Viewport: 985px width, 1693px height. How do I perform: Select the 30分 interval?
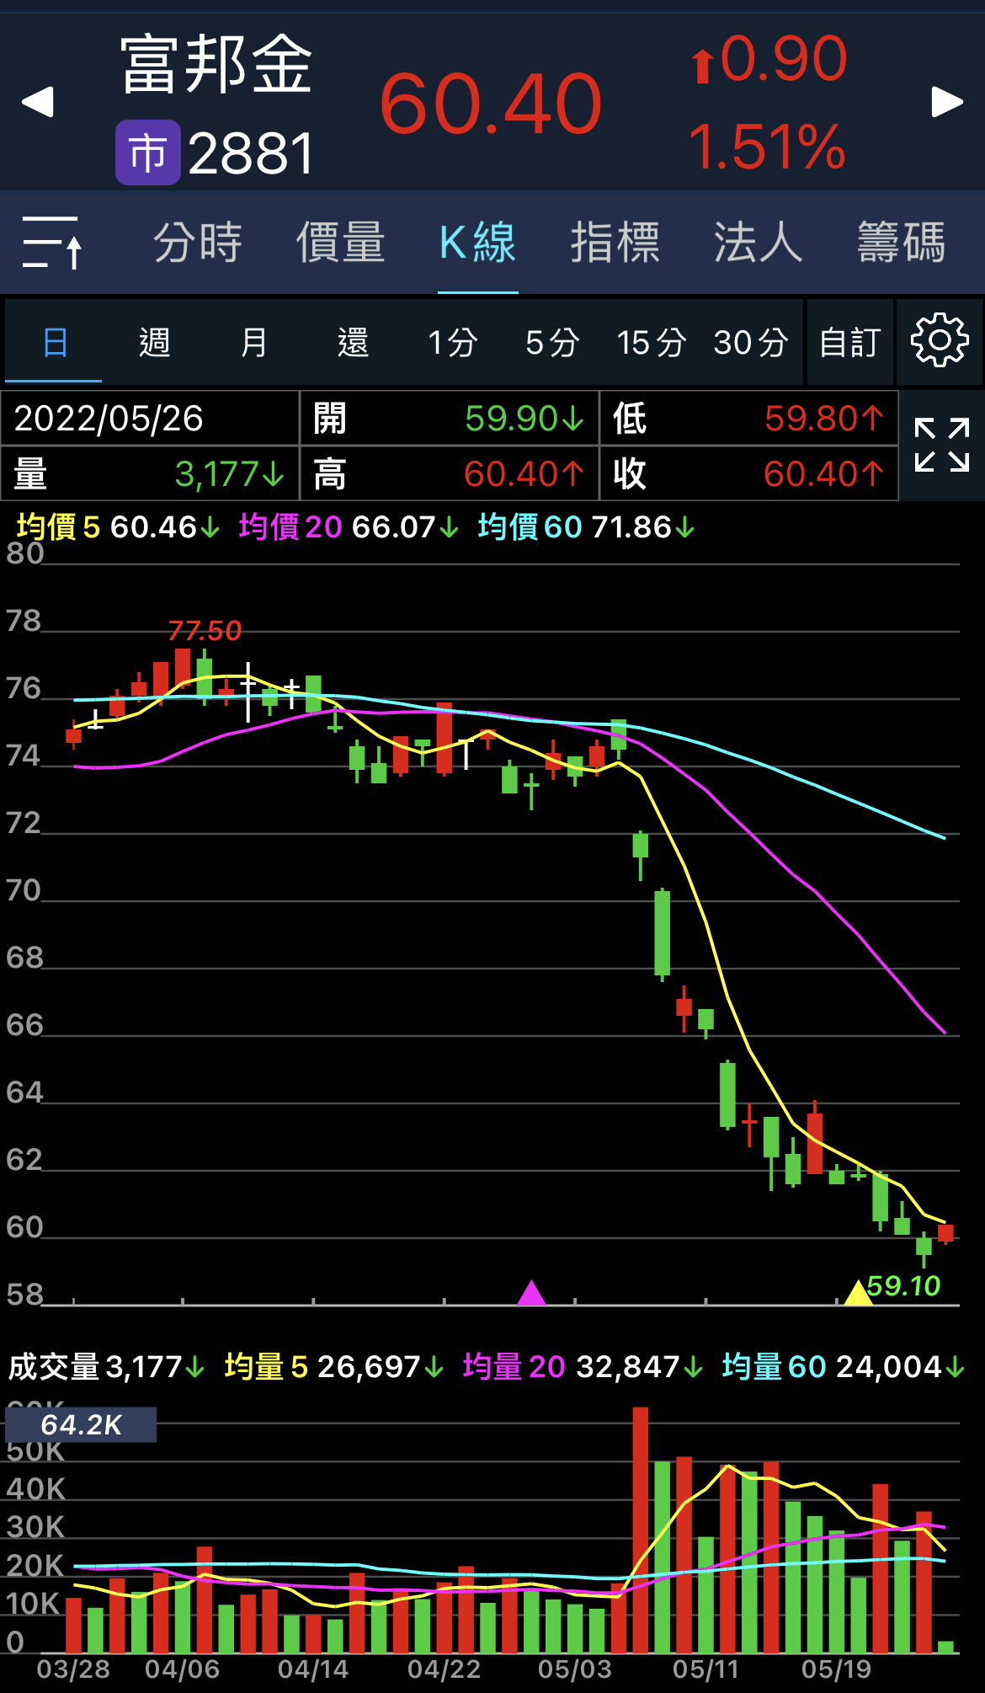751,343
